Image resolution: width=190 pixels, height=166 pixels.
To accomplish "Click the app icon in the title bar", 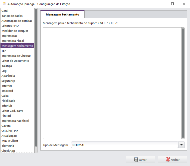I will pos(4,4).
